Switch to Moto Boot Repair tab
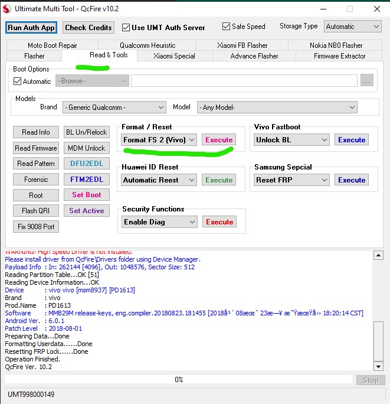Image resolution: width=390 pixels, height=404 pixels. (53, 45)
